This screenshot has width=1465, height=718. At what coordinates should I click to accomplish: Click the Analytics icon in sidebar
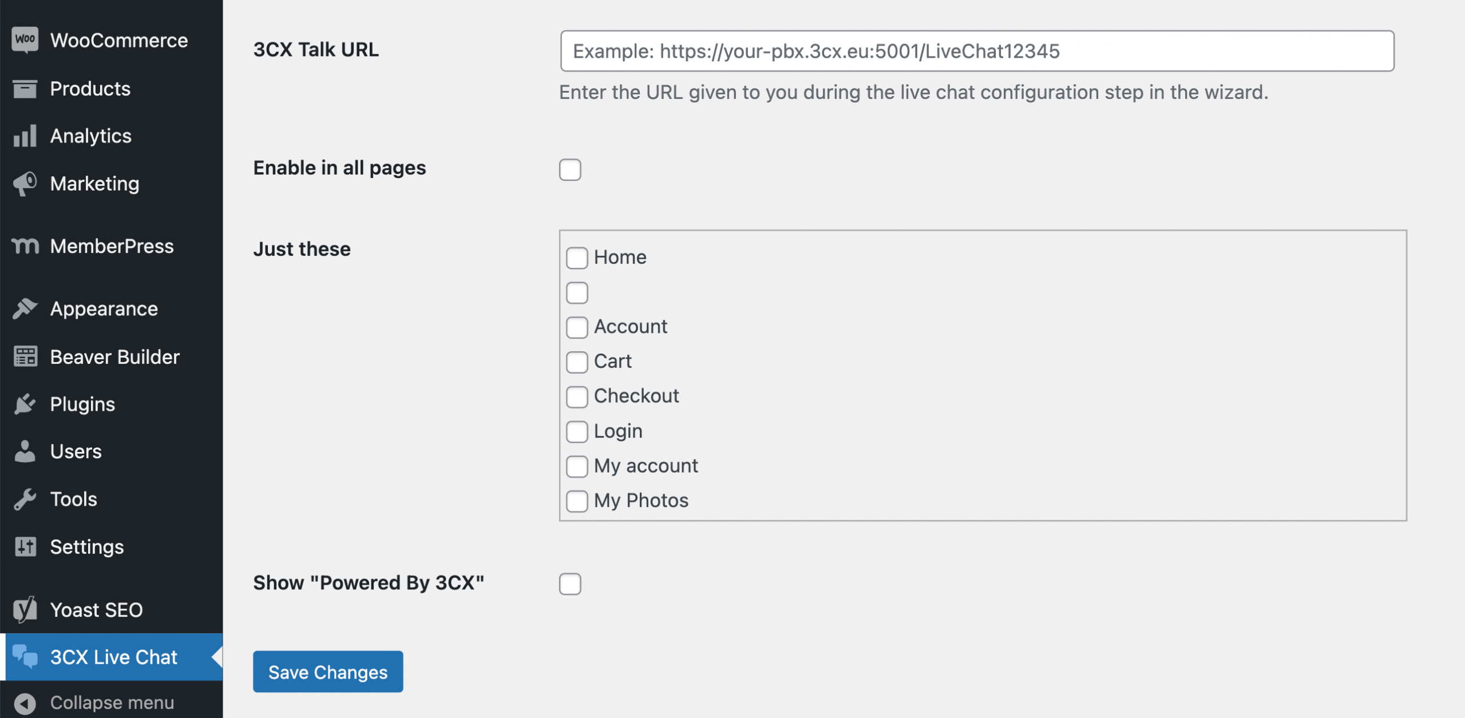pyautogui.click(x=24, y=136)
